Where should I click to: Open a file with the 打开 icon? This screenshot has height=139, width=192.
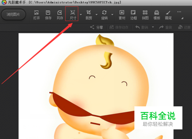click(x=36, y=15)
